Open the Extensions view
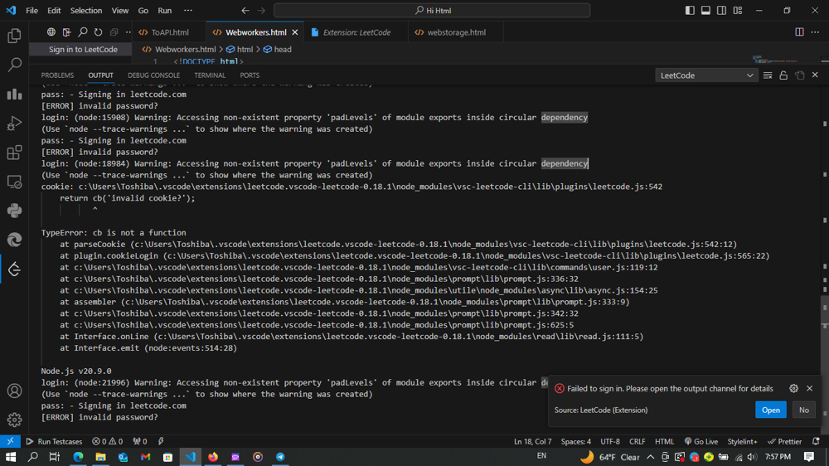The image size is (829, 466). pos(14,153)
